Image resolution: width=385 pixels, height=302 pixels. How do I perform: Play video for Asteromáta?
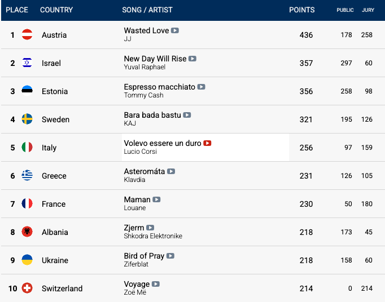tap(171, 171)
